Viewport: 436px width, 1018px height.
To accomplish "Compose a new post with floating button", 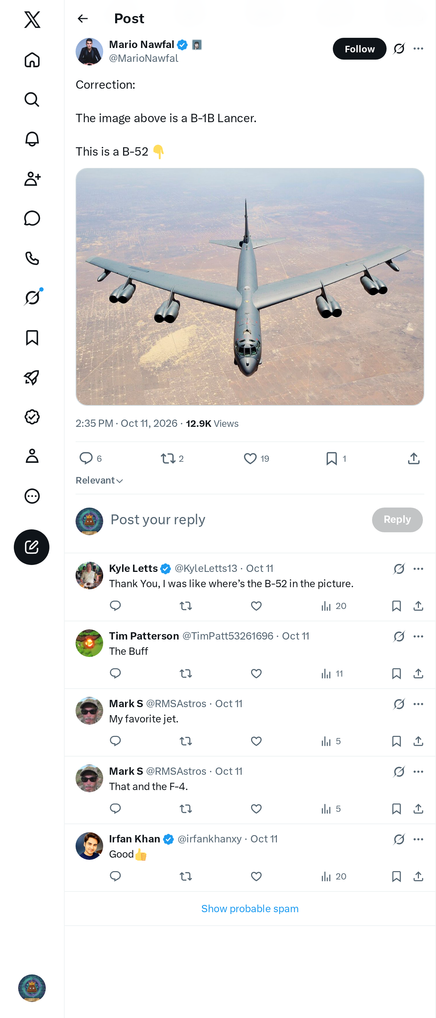I will tap(32, 547).
